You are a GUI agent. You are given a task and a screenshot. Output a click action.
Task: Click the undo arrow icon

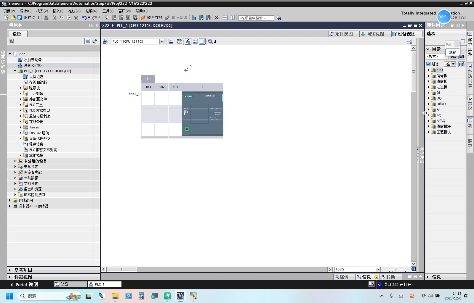click(x=84, y=18)
